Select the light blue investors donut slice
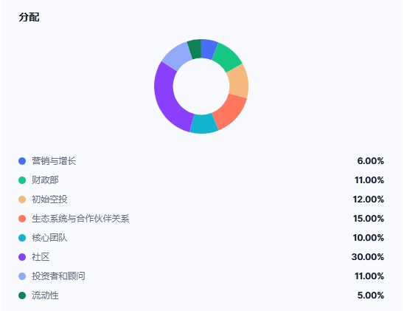 177,56
